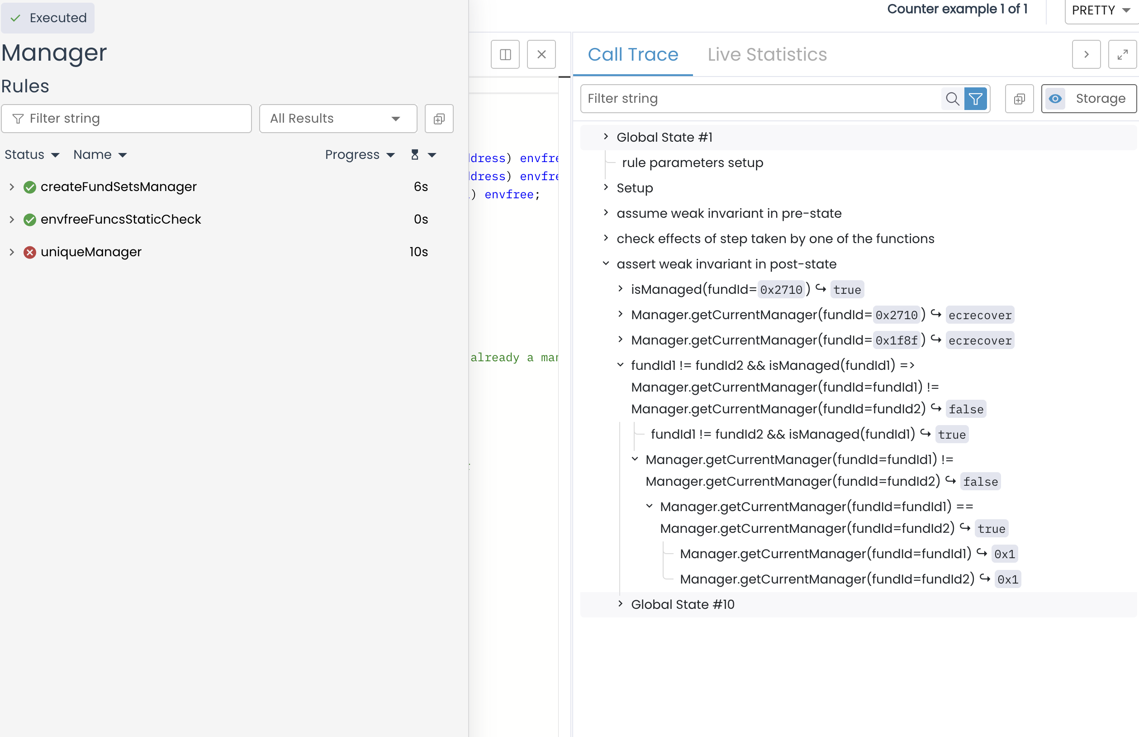Click the expand fullscreen arrows icon
The width and height of the screenshot is (1139, 737).
(x=1122, y=55)
